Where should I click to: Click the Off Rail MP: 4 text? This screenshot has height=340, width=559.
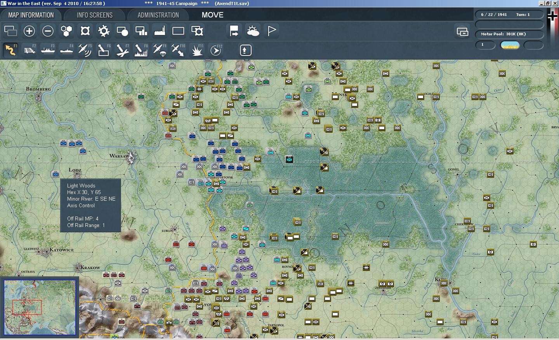coord(83,219)
